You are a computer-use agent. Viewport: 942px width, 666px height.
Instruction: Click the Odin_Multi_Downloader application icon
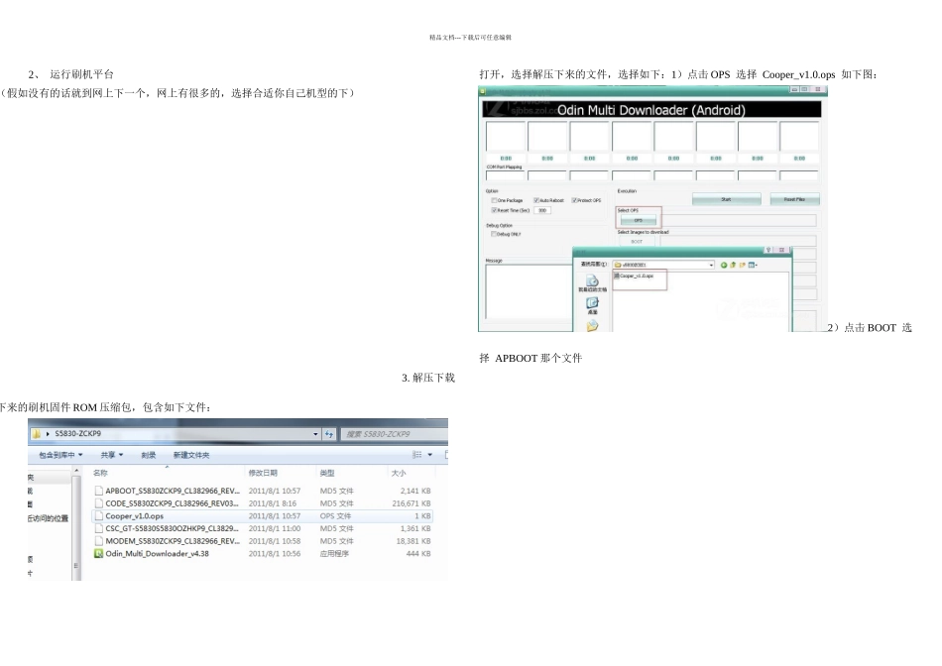(98, 554)
